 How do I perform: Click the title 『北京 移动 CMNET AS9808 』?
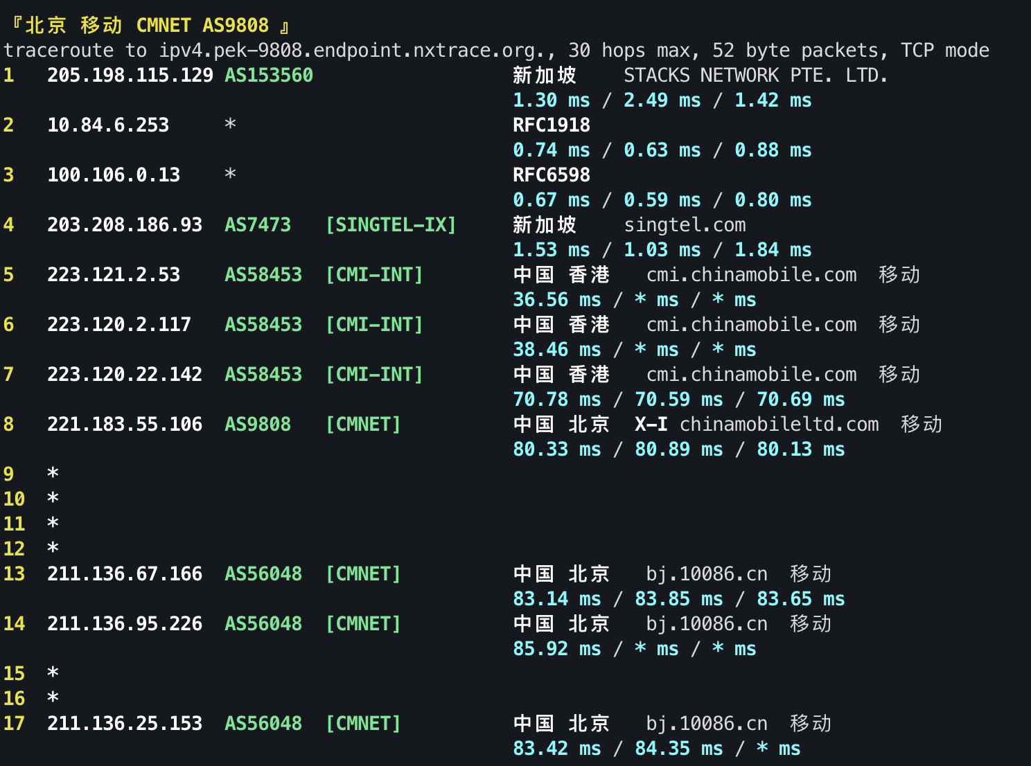pyautogui.click(x=146, y=24)
